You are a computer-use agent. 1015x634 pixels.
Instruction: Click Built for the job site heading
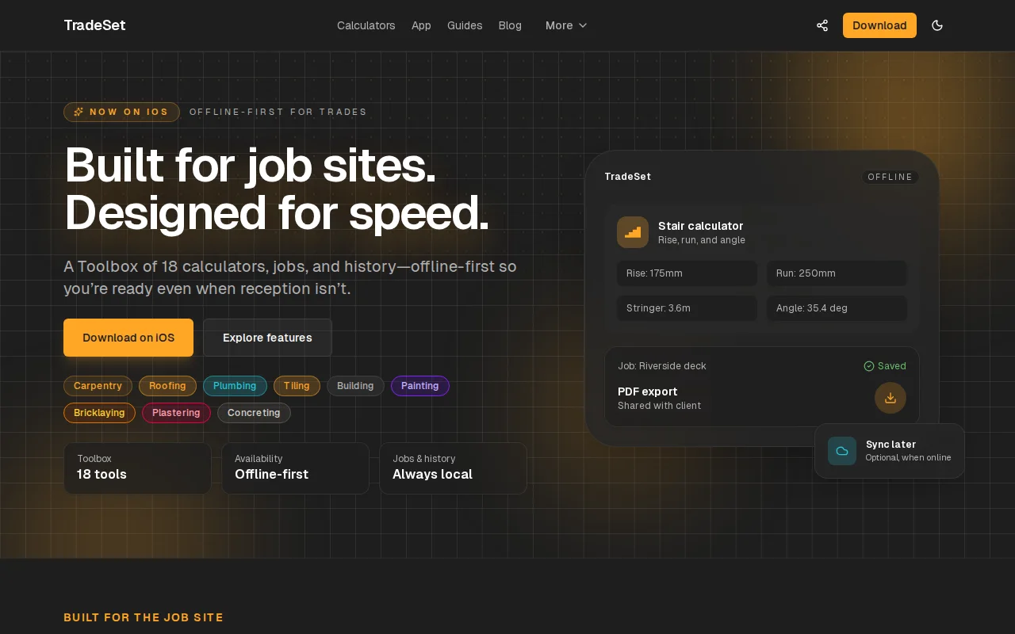[144, 617]
